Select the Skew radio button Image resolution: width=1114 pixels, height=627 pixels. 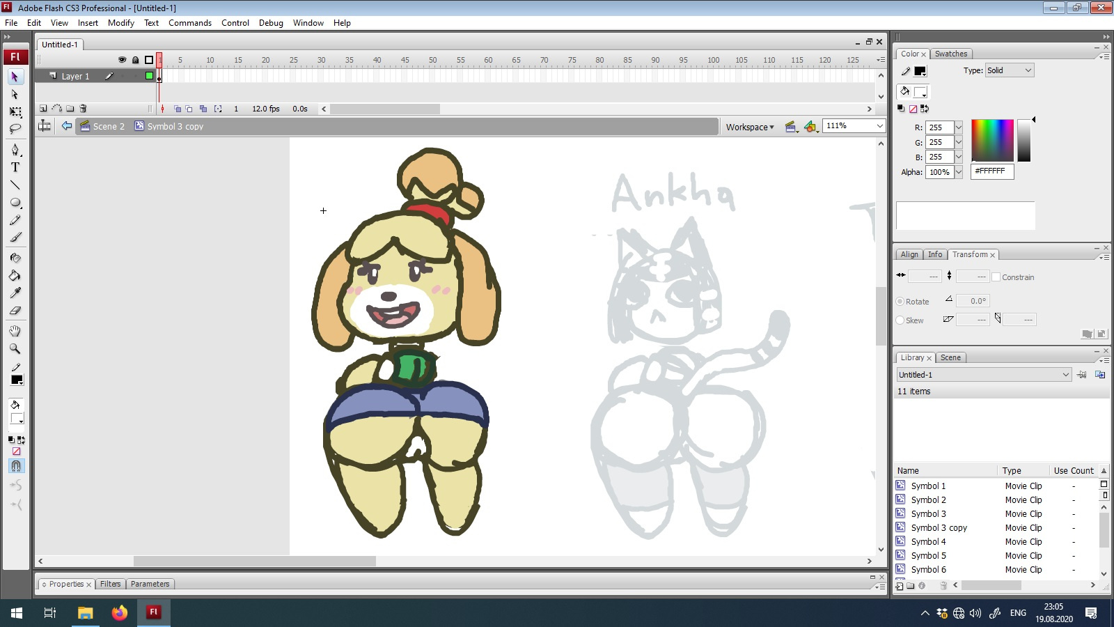click(x=900, y=320)
